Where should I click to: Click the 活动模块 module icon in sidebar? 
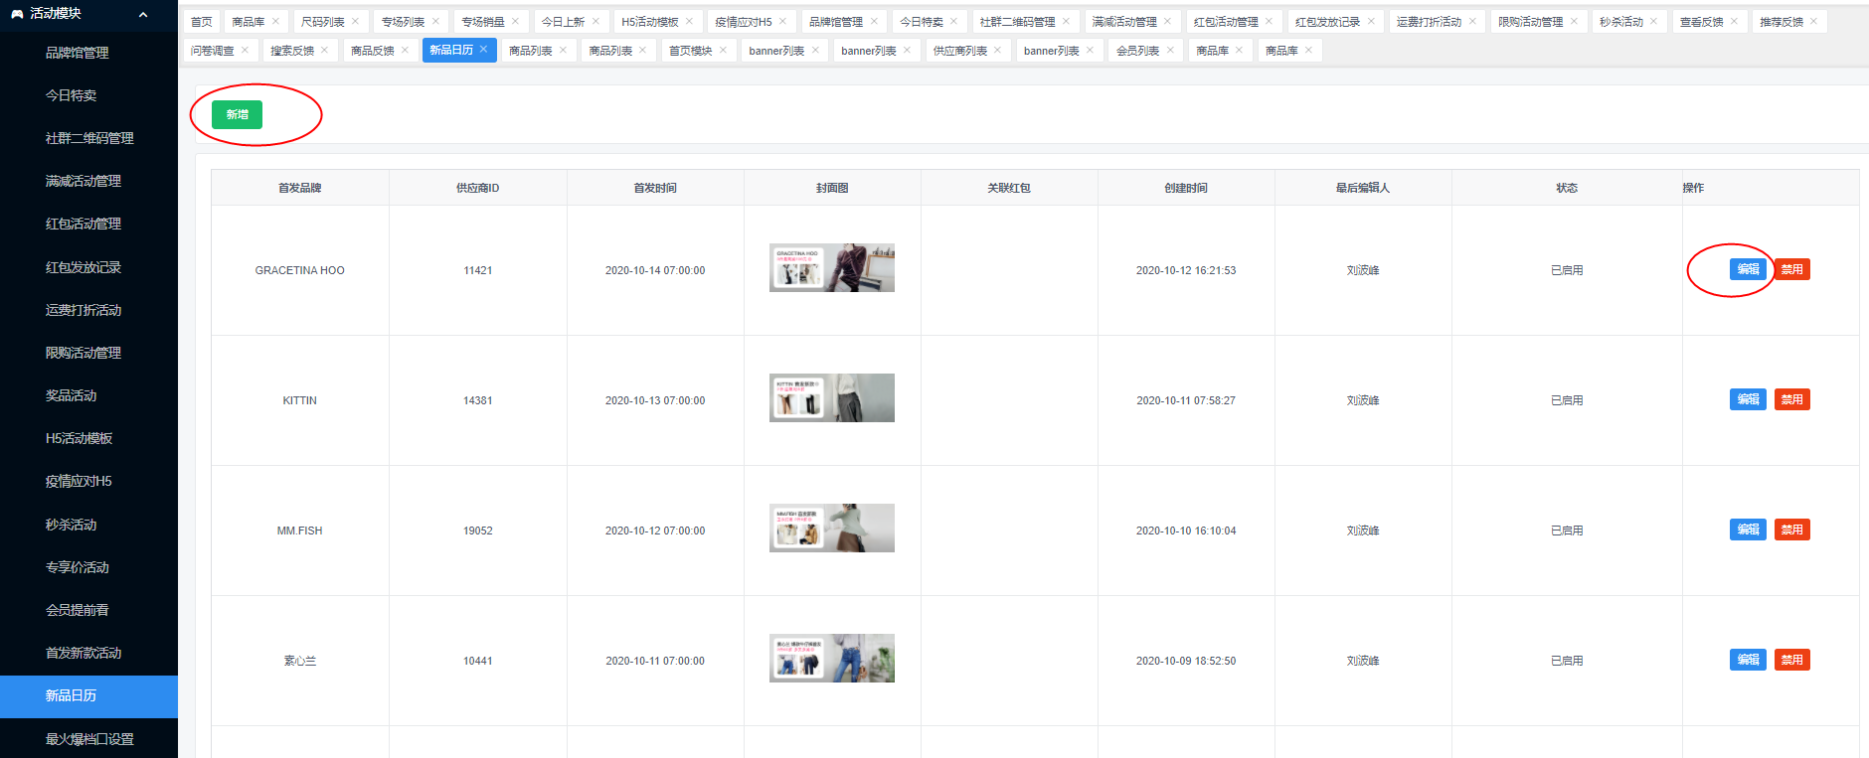(x=17, y=14)
